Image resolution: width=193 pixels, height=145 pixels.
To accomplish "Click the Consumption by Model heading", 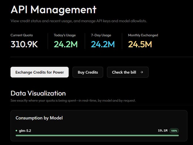I will [39, 118].
